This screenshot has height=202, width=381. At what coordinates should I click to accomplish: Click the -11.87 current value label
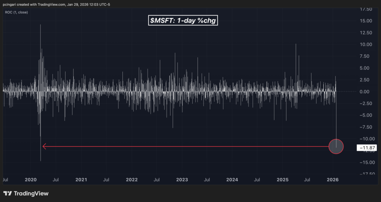click(x=367, y=148)
